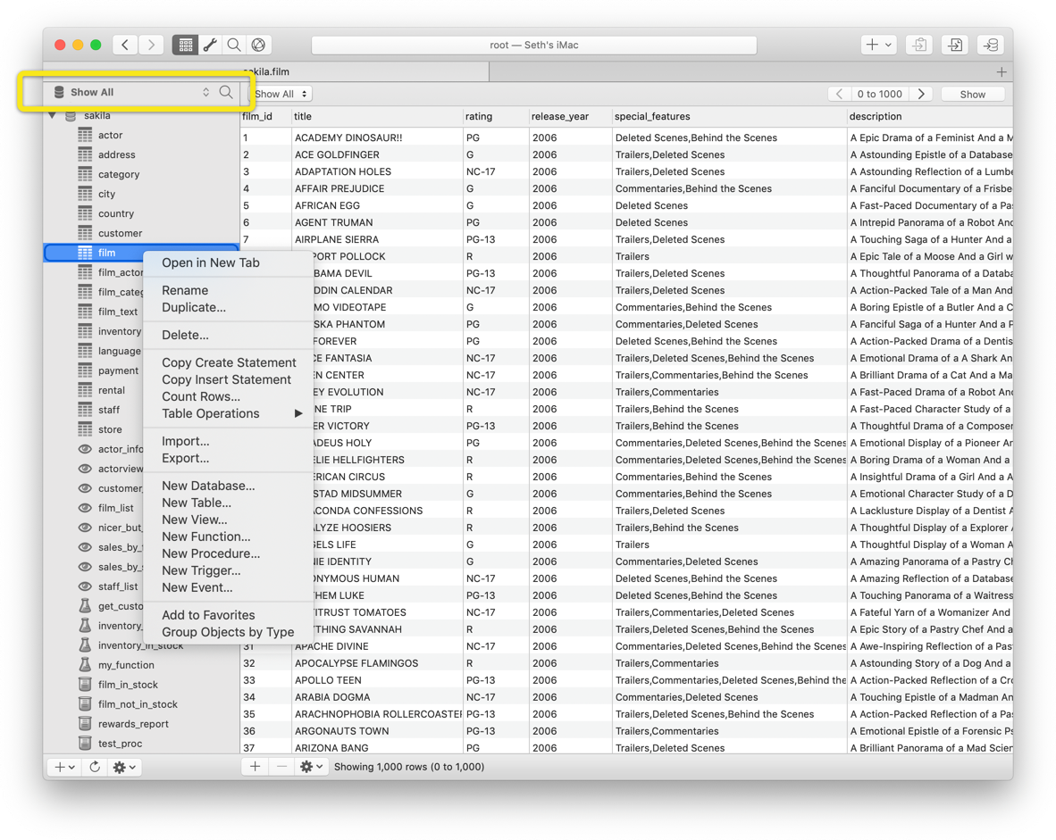Screen dimensions: 1056x840
Task: Remove the selected row with minus button
Action: coord(281,767)
